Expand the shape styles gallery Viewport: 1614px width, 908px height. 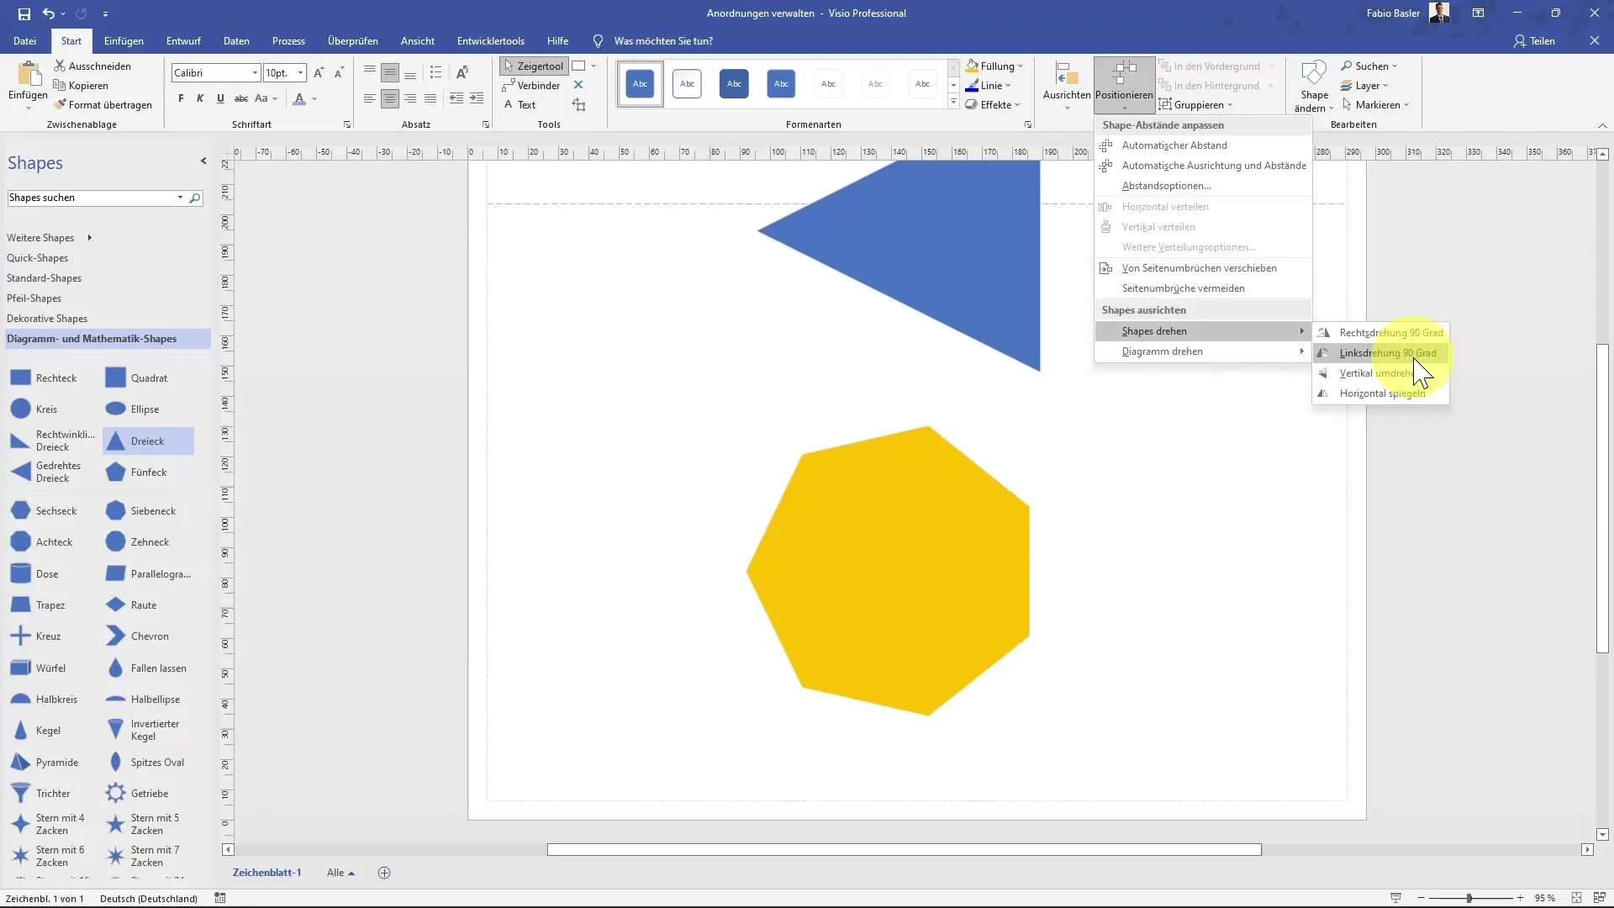953,103
